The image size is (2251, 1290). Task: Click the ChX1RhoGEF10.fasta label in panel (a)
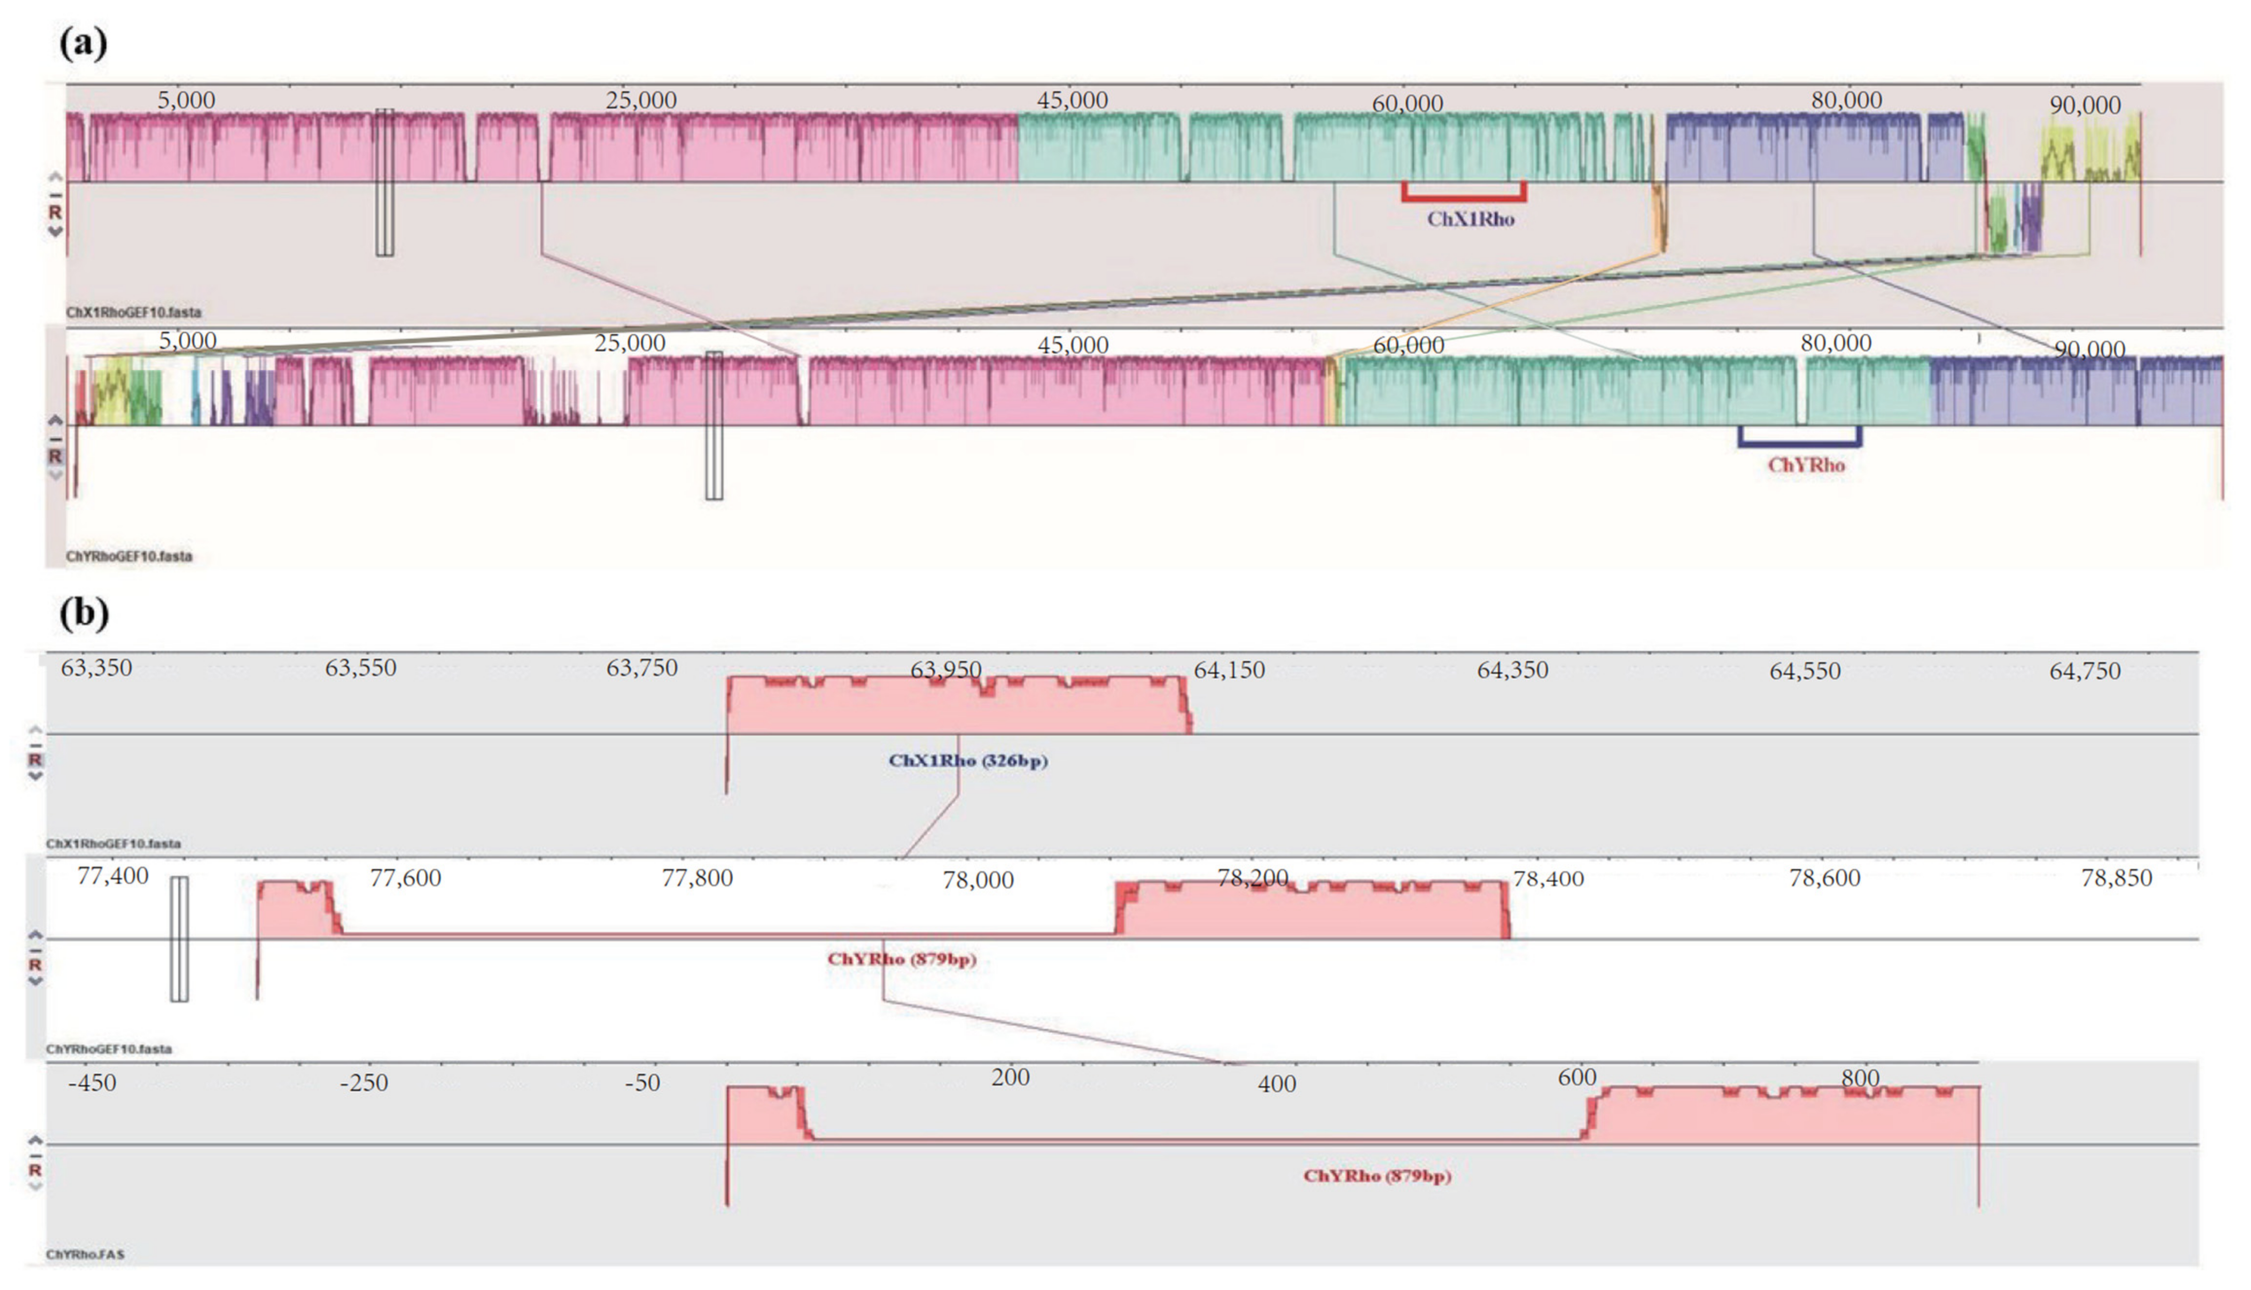point(134,312)
